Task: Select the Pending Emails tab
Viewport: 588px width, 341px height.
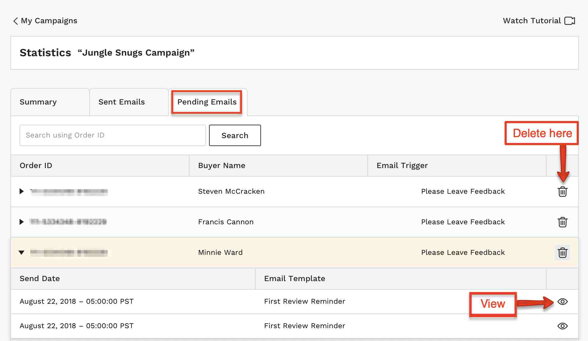Action: tap(207, 102)
